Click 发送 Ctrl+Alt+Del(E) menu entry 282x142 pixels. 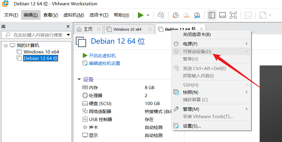[x=211, y=68]
